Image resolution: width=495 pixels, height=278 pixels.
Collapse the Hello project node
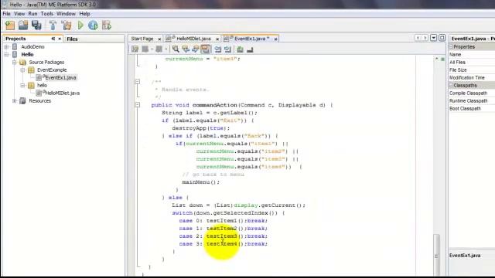pyautogui.click(x=6, y=55)
